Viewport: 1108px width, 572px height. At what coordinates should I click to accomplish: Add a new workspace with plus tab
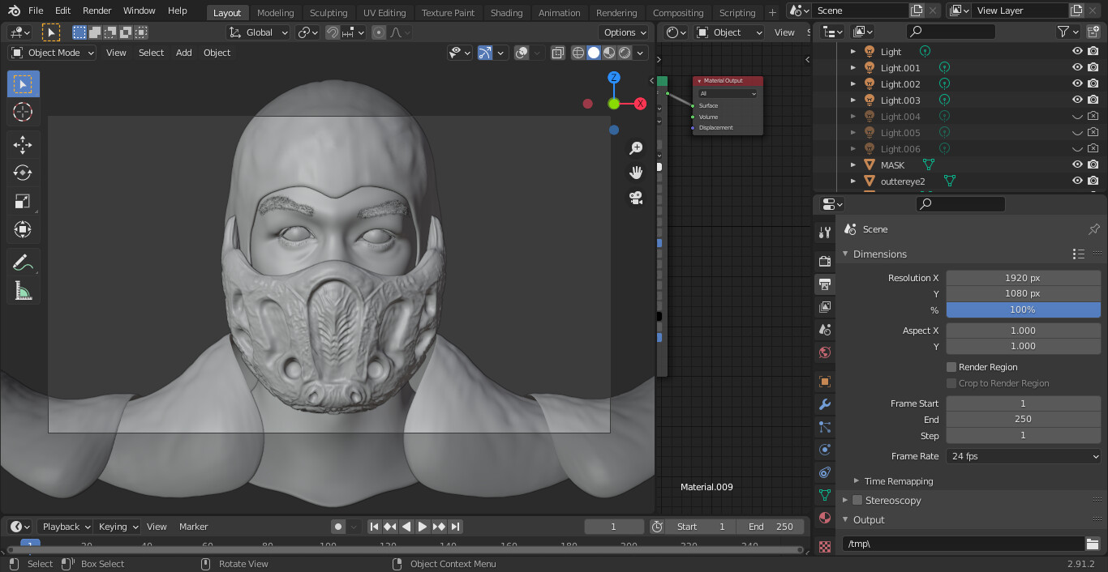coord(771,13)
